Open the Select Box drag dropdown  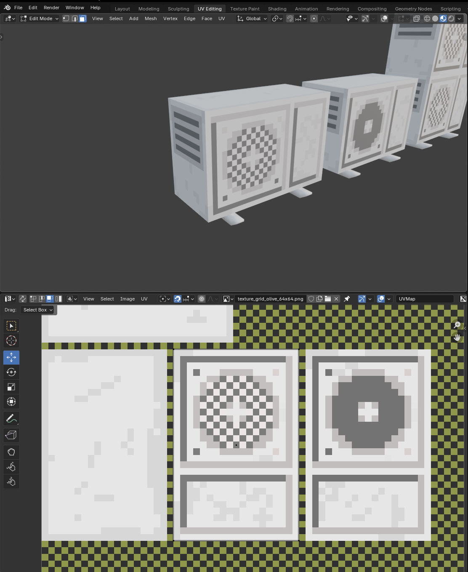pyautogui.click(x=37, y=310)
